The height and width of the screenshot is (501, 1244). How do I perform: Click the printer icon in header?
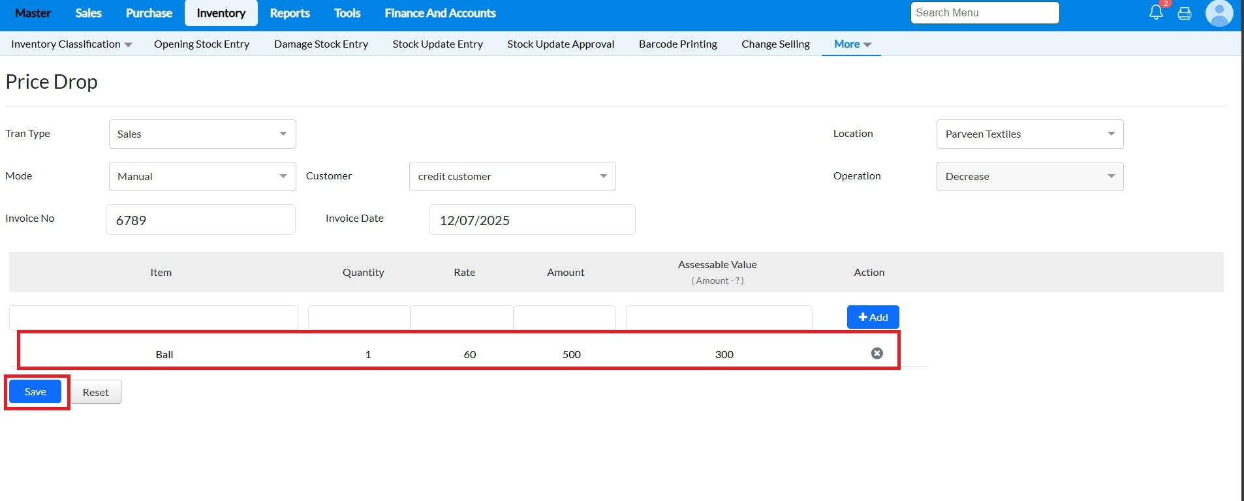pos(1185,13)
